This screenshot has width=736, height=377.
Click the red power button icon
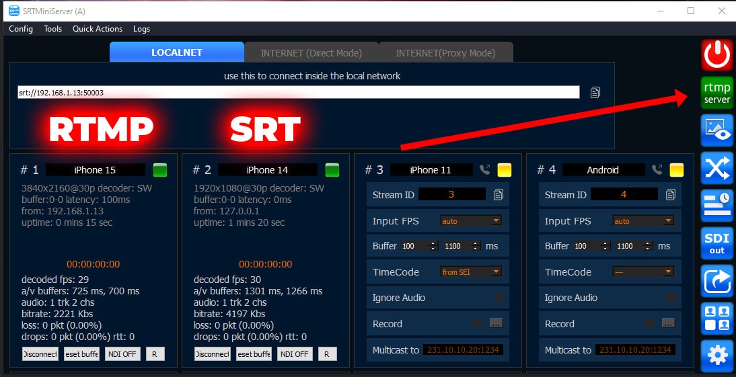coord(716,55)
